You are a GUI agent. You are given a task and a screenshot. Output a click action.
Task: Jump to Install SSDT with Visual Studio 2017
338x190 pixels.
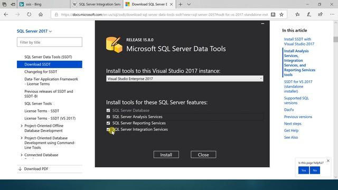[299, 42]
